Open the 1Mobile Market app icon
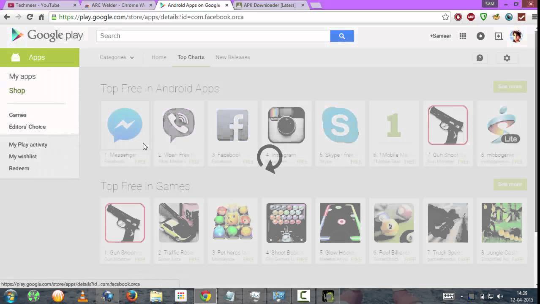 tap(394, 125)
